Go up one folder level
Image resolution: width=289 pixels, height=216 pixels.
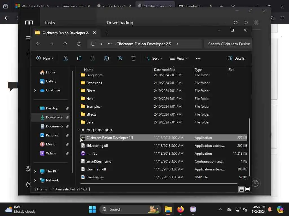(65, 44)
